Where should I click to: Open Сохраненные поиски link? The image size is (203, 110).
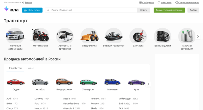coord(189,2)
